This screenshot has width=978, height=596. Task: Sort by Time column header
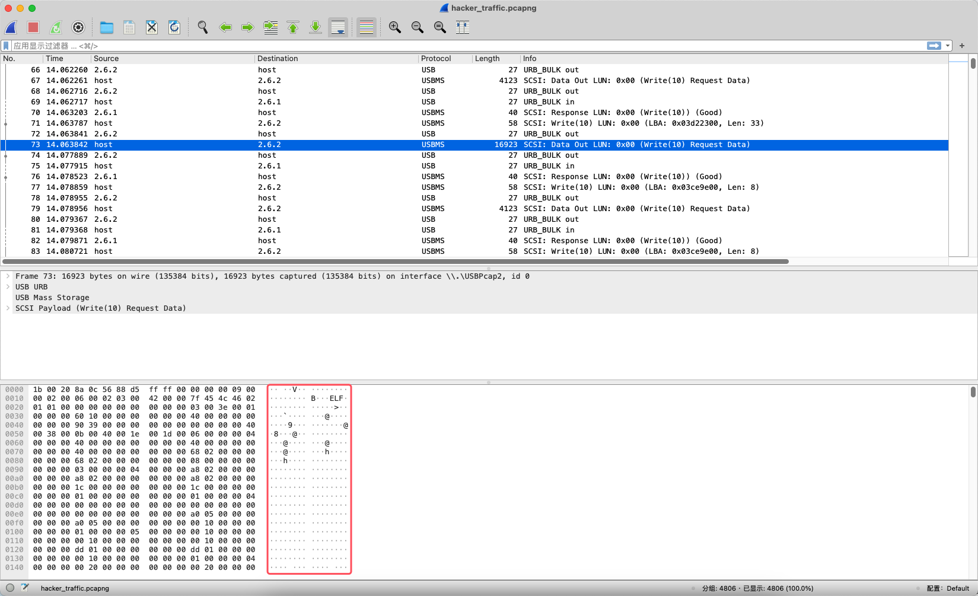67,59
